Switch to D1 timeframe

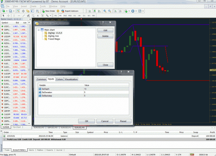point(84,16)
